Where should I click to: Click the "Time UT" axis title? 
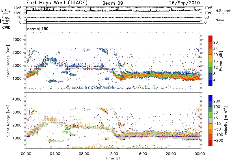pyautogui.click(x=113, y=158)
